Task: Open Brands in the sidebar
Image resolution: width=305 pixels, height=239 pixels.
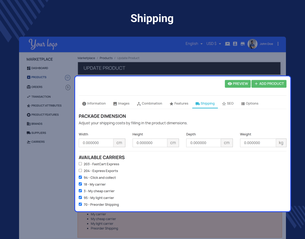Action: click(x=37, y=124)
